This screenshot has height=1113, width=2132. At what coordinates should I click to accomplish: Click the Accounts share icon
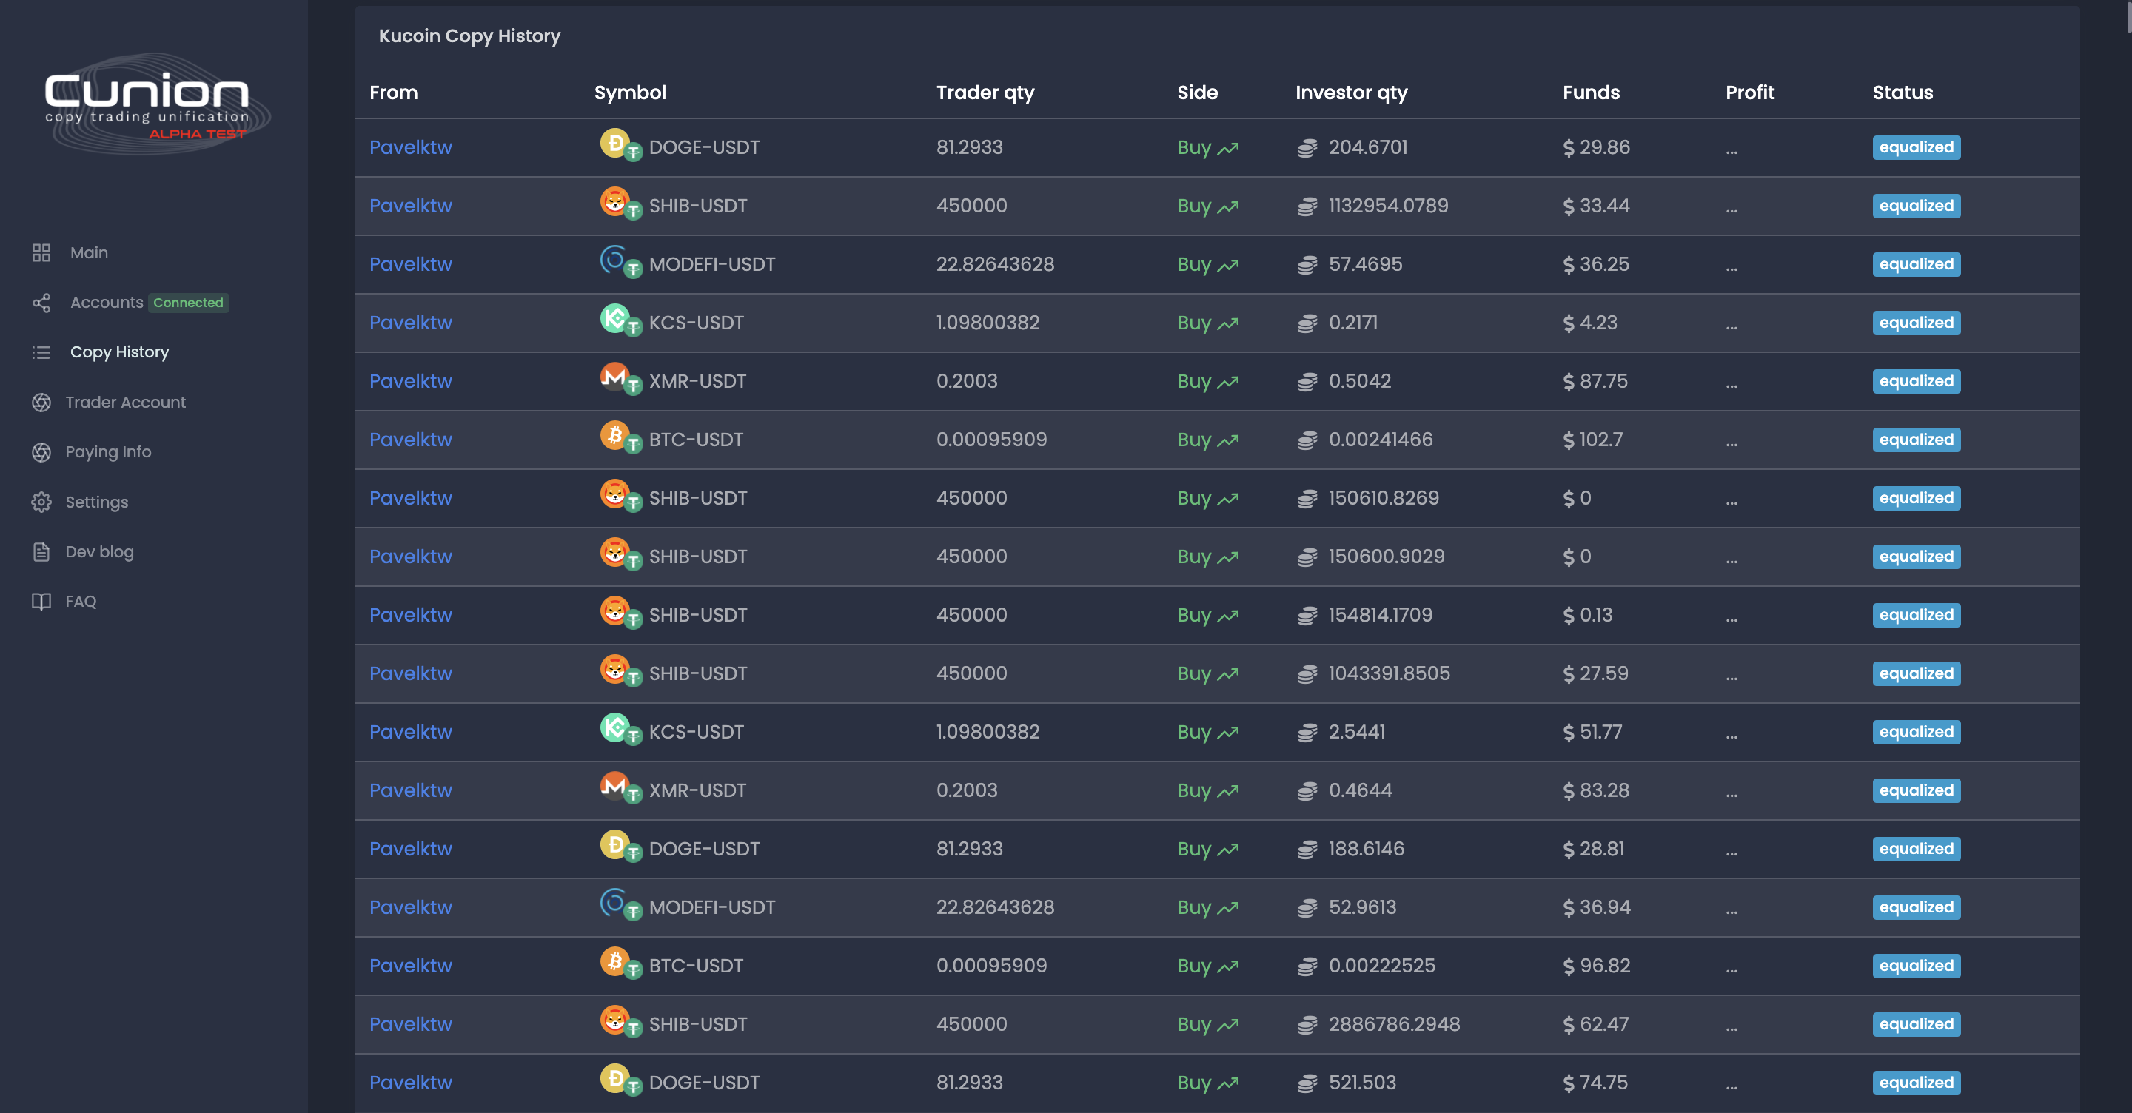[x=41, y=303]
